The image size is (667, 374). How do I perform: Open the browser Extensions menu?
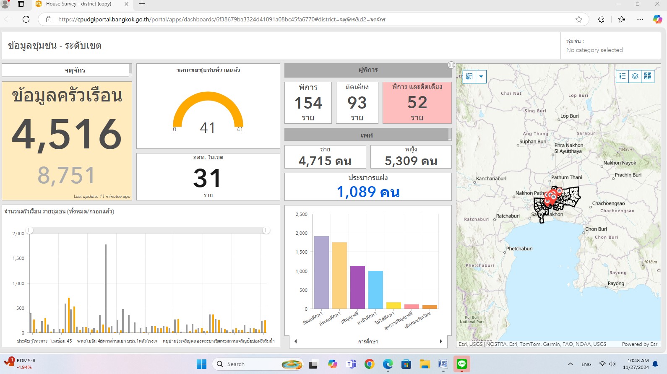click(x=601, y=19)
